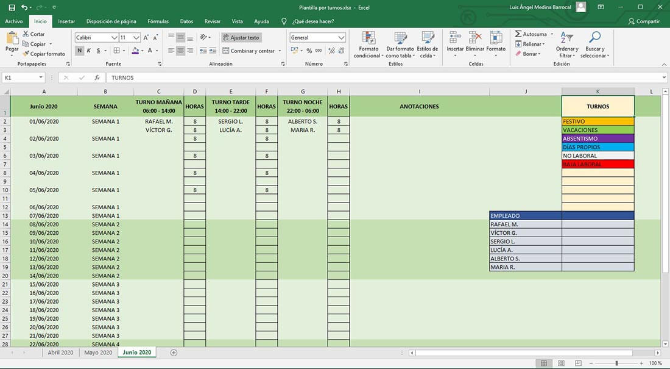The height and width of the screenshot is (369, 670).
Task: Click align left icon in Alineación
Action: click(x=171, y=51)
